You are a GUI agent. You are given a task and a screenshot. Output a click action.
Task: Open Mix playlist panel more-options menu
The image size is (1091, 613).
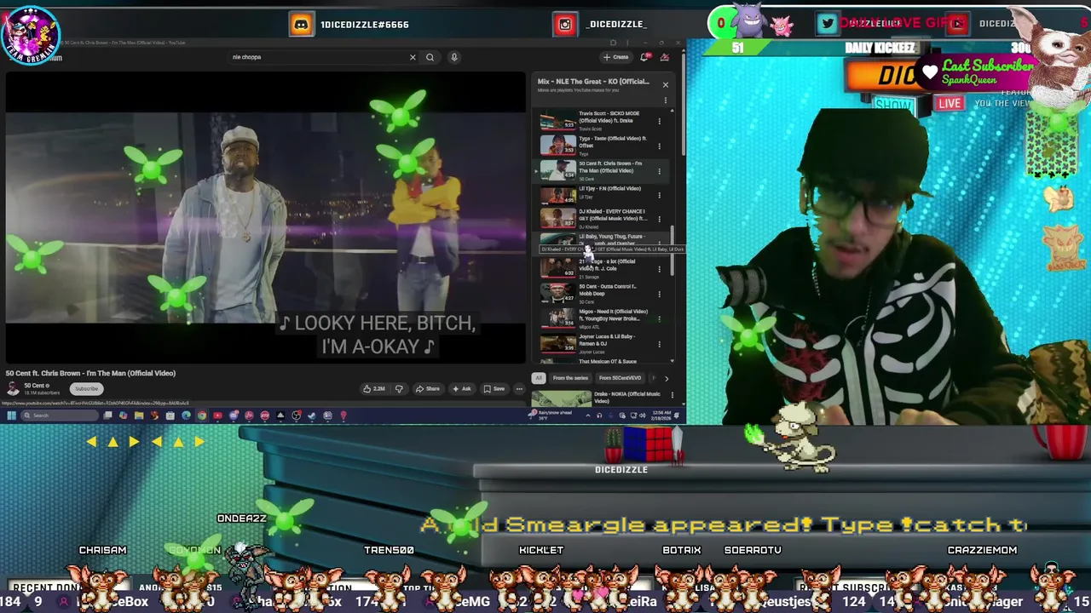tap(666, 100)
